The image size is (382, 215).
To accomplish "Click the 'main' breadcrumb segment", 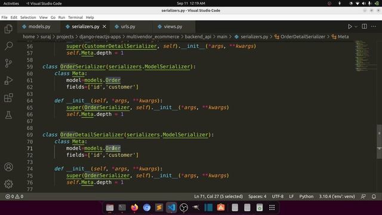I will click(222, 36).
